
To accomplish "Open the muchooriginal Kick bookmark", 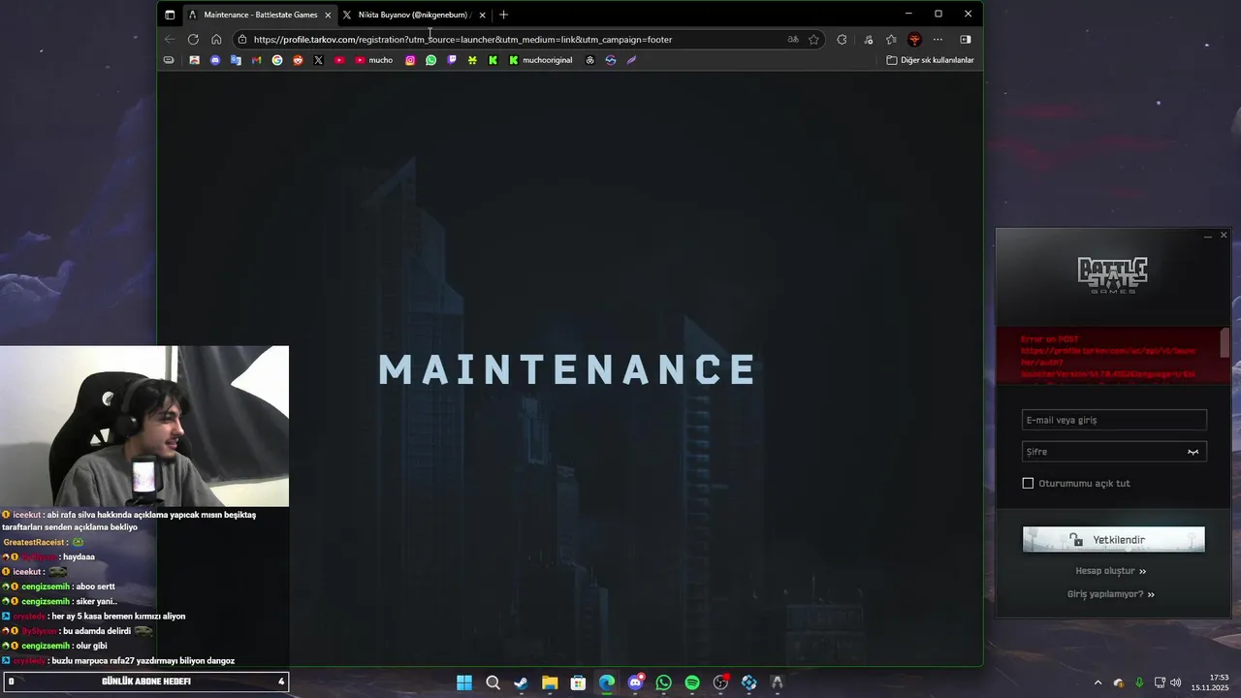I will click(540, 60).
